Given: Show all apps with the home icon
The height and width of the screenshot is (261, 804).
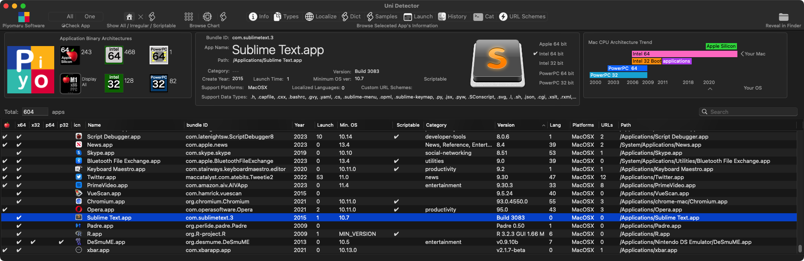Looking at the screenshot, I should coord(129,17).
